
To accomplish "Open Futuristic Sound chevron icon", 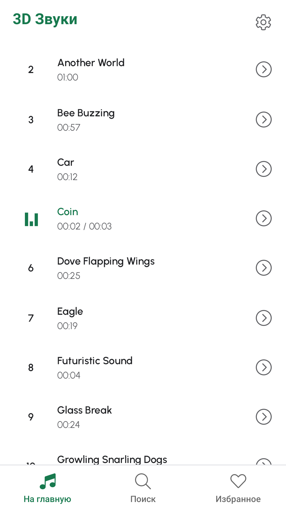I will 263,367.
